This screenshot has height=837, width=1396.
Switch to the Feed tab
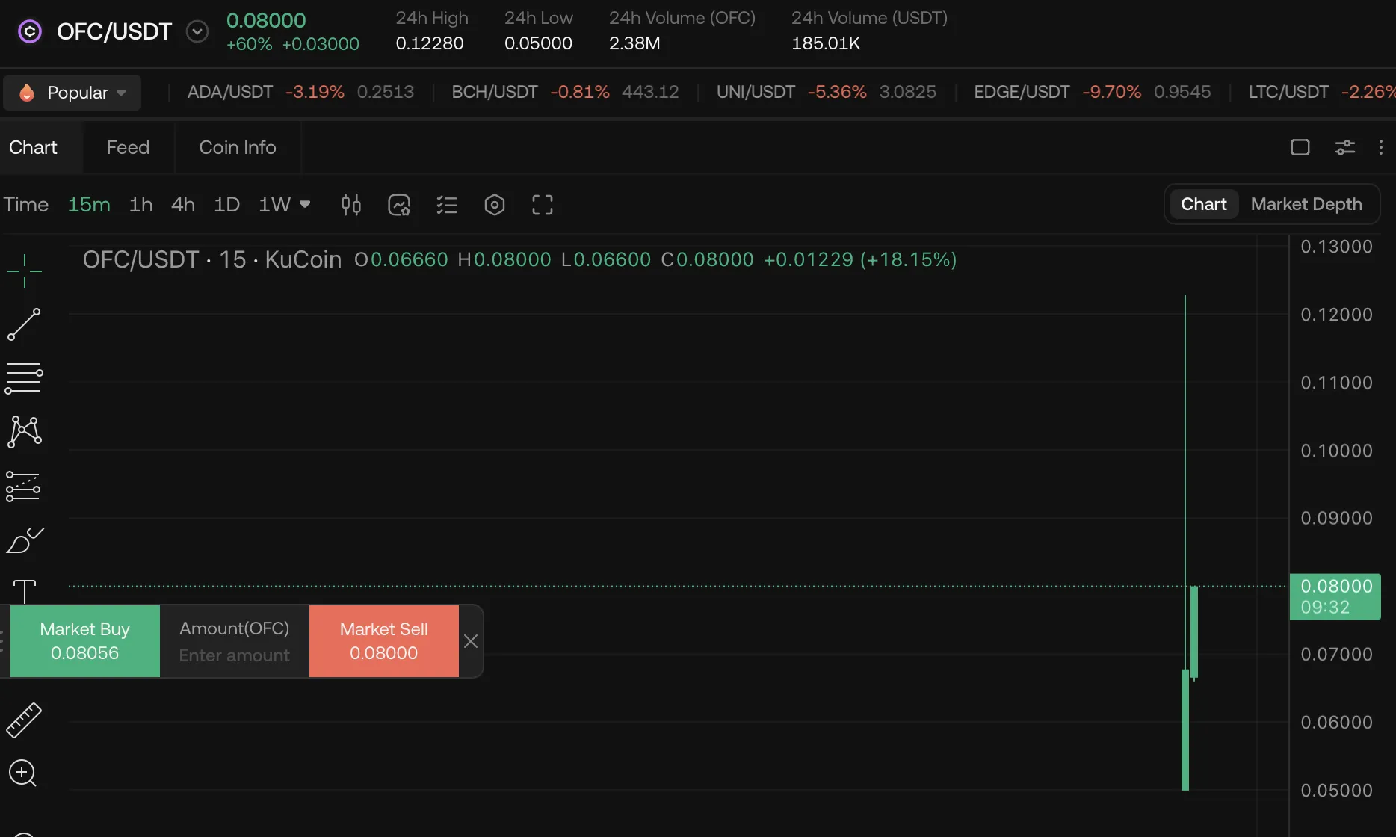[x=128, y=147]
